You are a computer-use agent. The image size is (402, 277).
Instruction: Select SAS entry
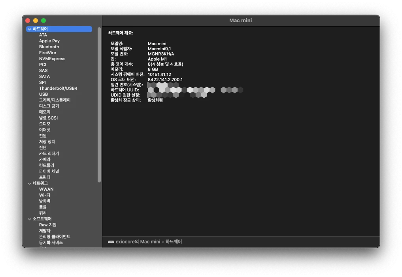[x=43, y=70]
